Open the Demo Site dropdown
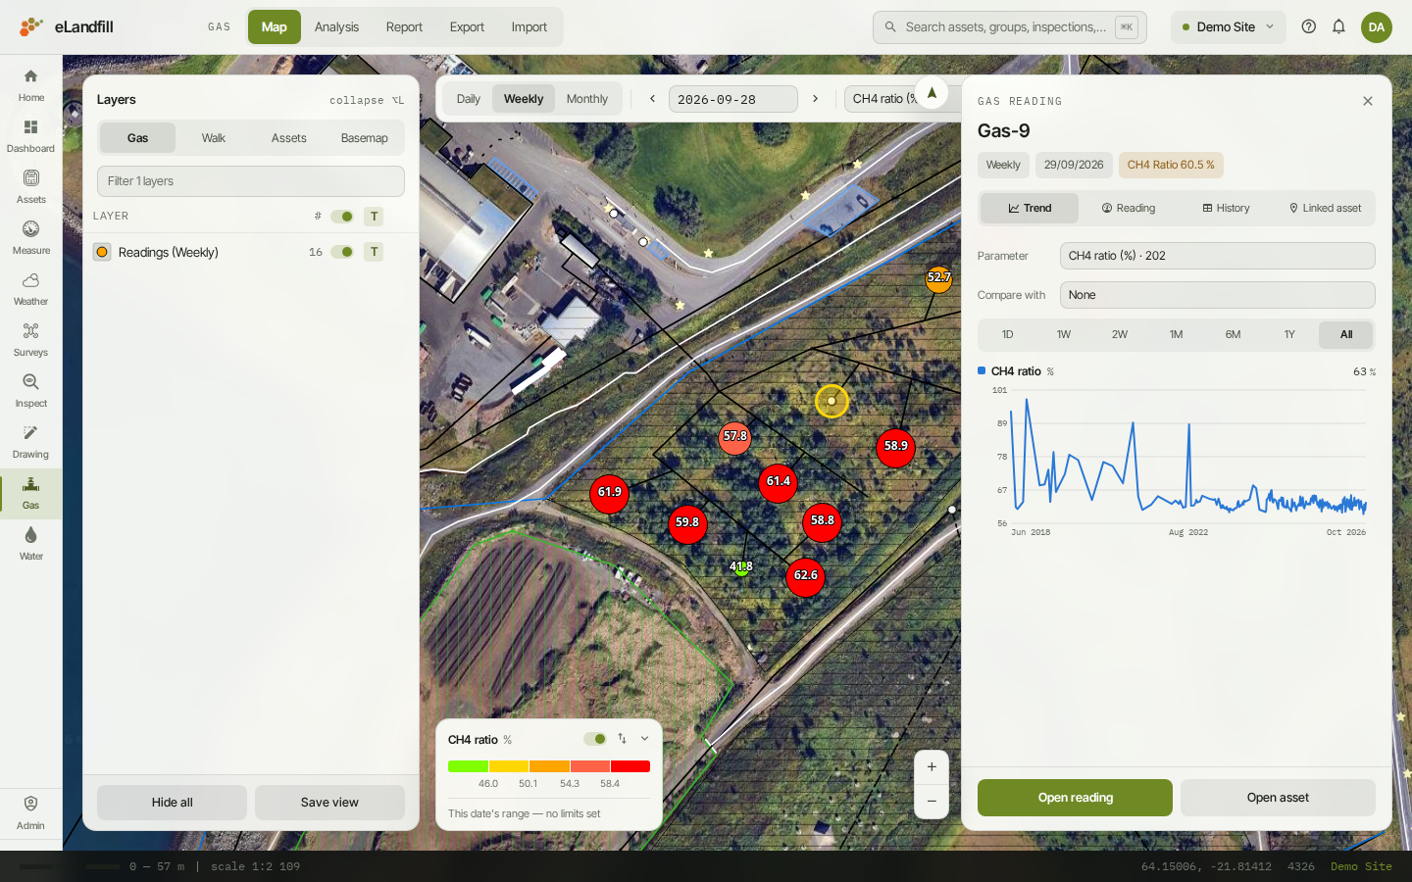This screenshot has height=882, width=1412. point(1229,27)
